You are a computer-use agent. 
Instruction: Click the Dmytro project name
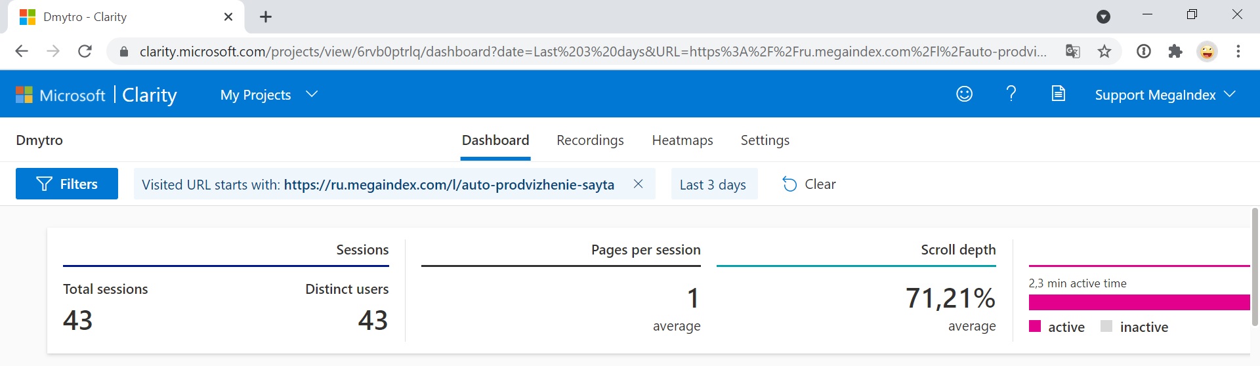click(39, 140)
